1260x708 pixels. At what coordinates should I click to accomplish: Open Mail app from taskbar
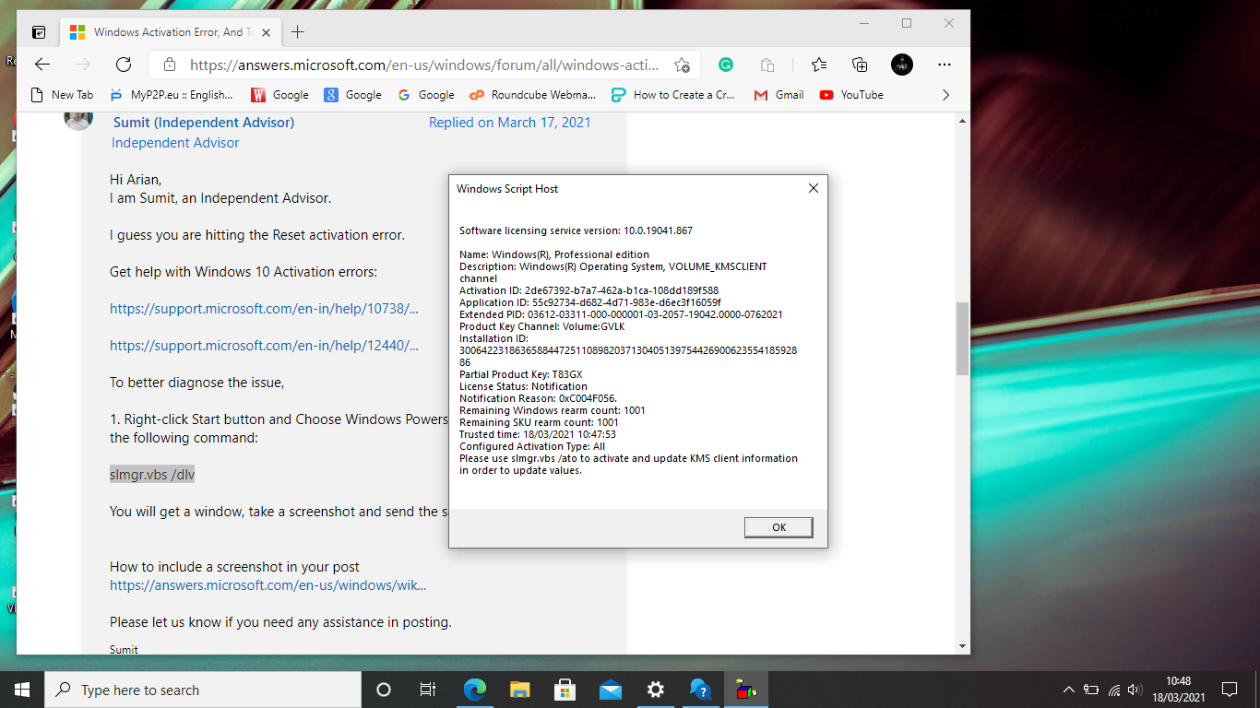610,690
